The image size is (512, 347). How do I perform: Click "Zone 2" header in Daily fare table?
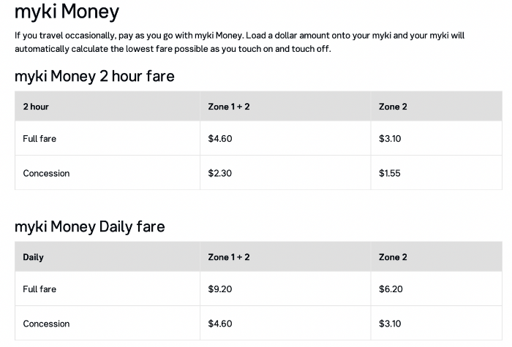click(x=393, y=257)
